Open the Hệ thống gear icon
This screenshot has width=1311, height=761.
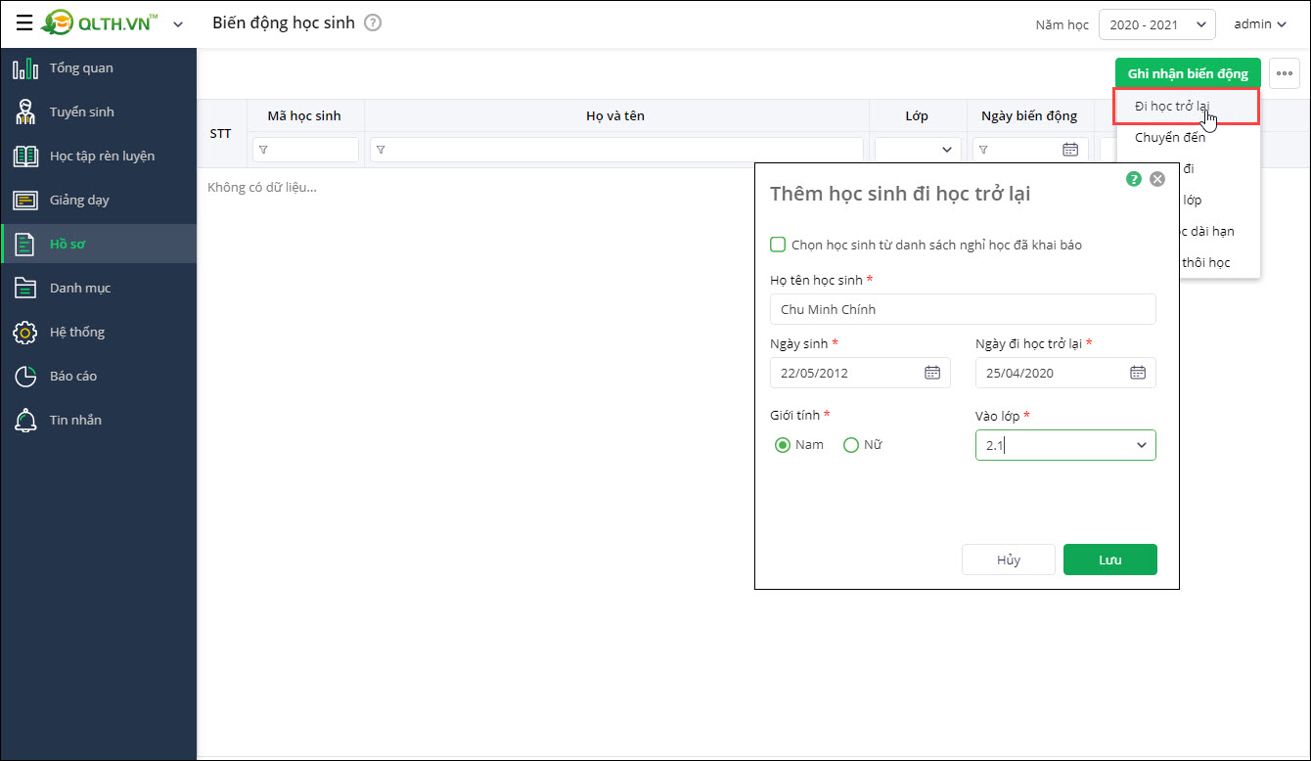coord(25,332)
